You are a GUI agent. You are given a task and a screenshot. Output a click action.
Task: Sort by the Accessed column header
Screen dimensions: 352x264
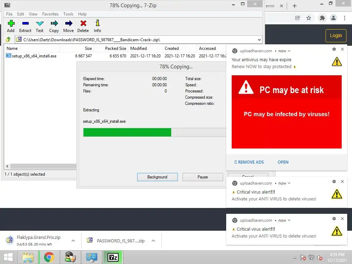point(207,48)
